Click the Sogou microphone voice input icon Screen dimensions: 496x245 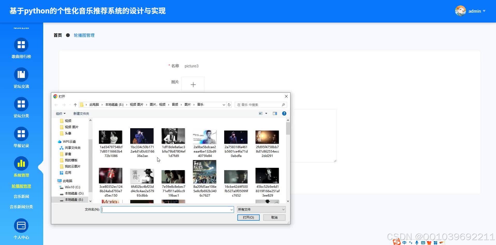(x=417, y=242)
